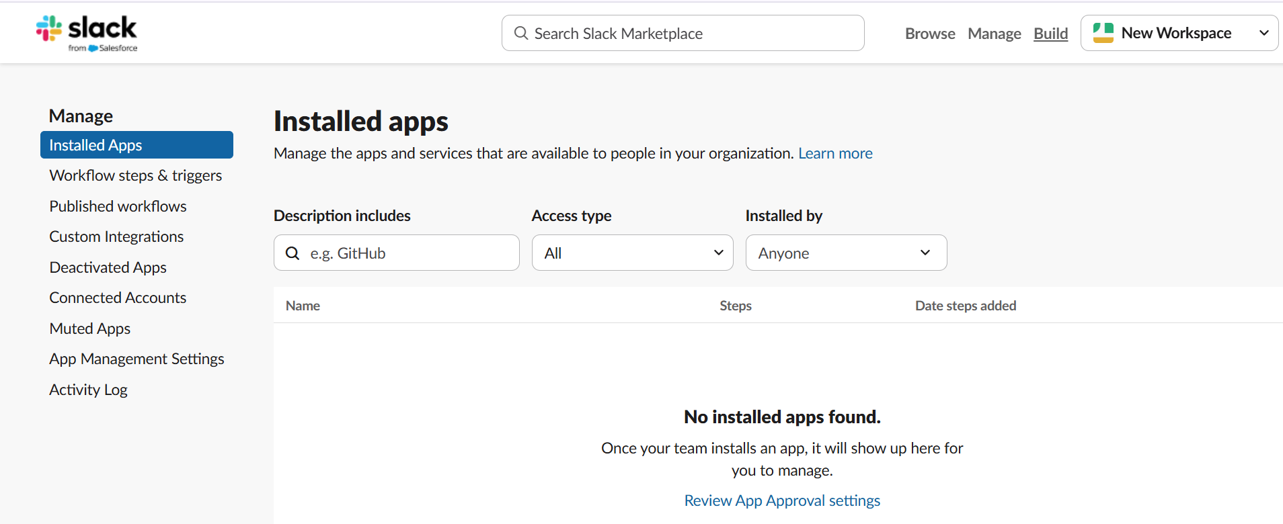Image resolution: width=1283 pixels, height=524 pixels.
Task: Open the Access type dropdown
Action: coord(632,253)
